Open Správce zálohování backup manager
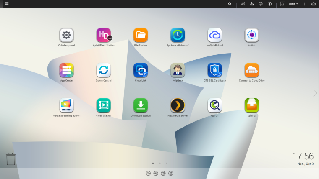This screenshot has height=179, width=319. [x=178, y=35]
